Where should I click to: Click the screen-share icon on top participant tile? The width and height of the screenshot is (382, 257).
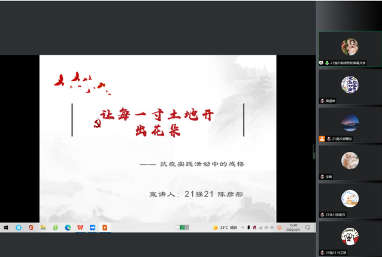pyautogui.click(x=322, y=63)
